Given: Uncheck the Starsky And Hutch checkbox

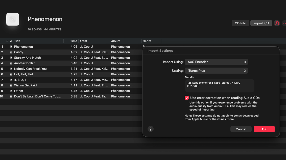Looking at the screenshot, I should click(x=11, y=58).
